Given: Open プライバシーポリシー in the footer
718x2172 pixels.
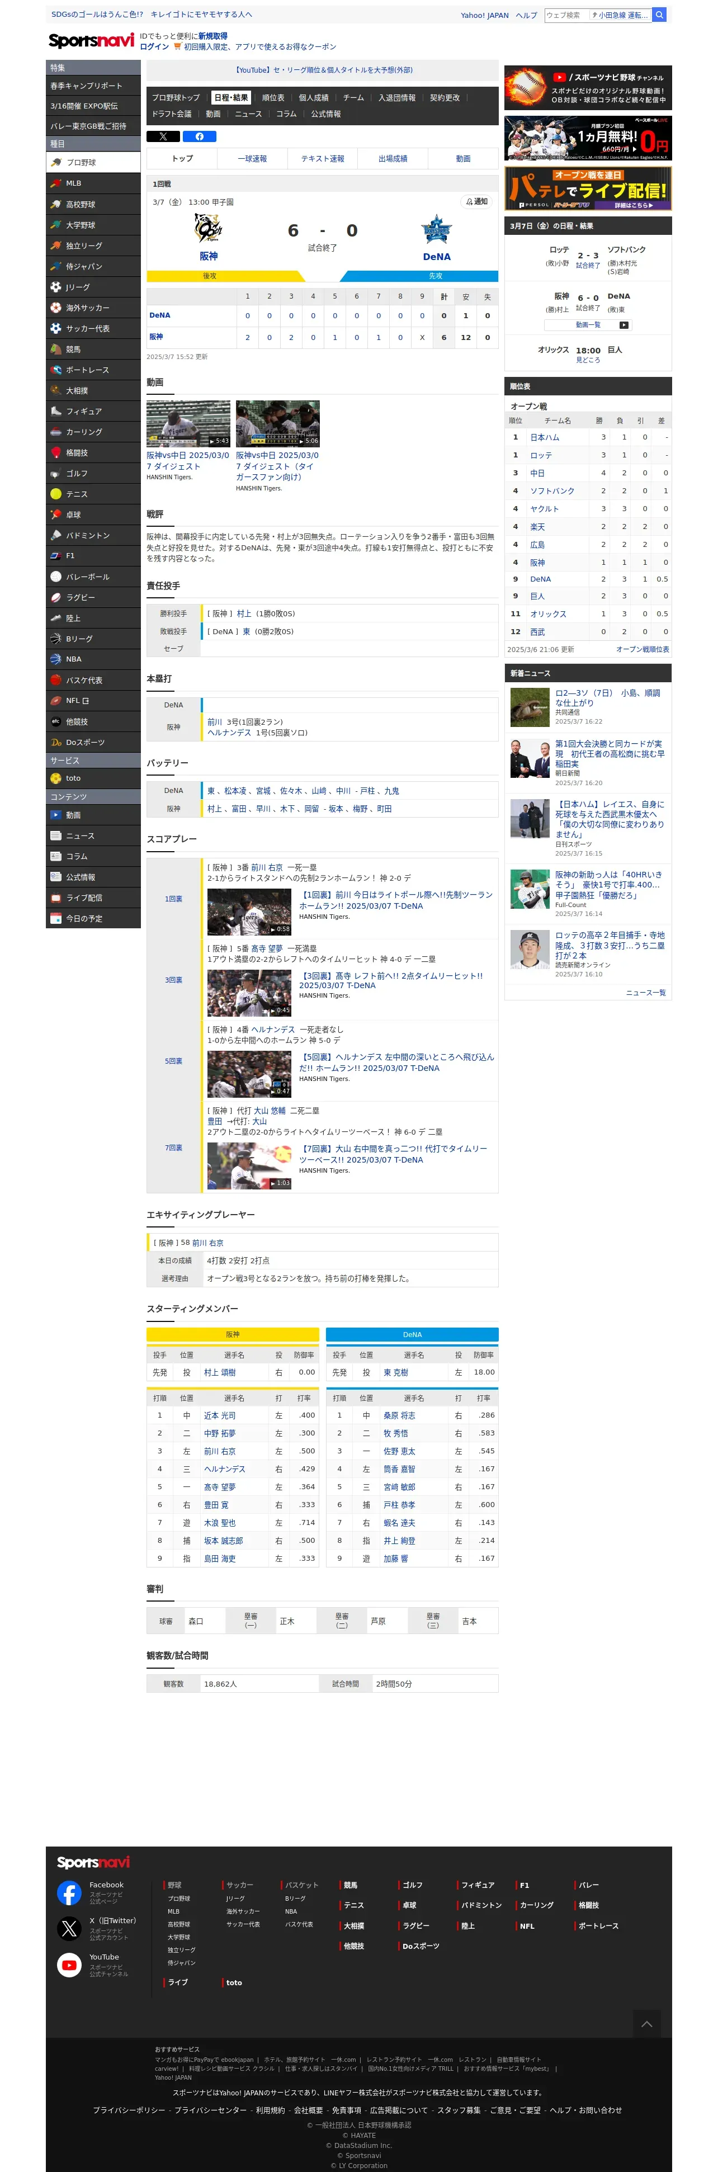Looking at the screenshot, I should click(129, 2109).
